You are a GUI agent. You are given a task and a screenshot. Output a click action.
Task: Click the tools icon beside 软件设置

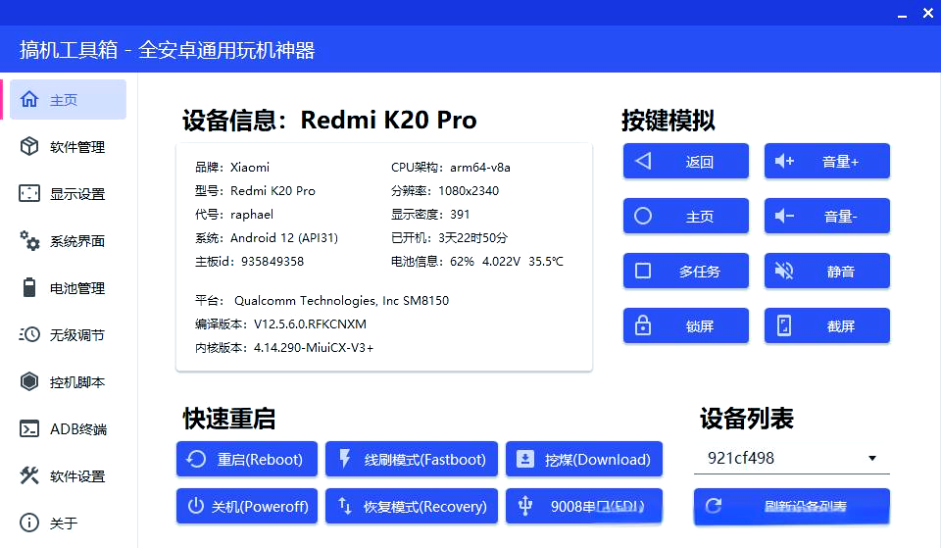29,475
